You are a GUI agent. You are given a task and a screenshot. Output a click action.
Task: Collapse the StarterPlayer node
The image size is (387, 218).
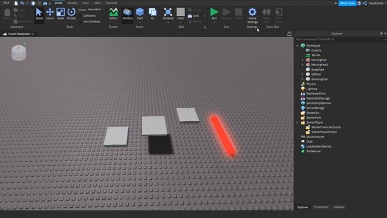(297, 122)
